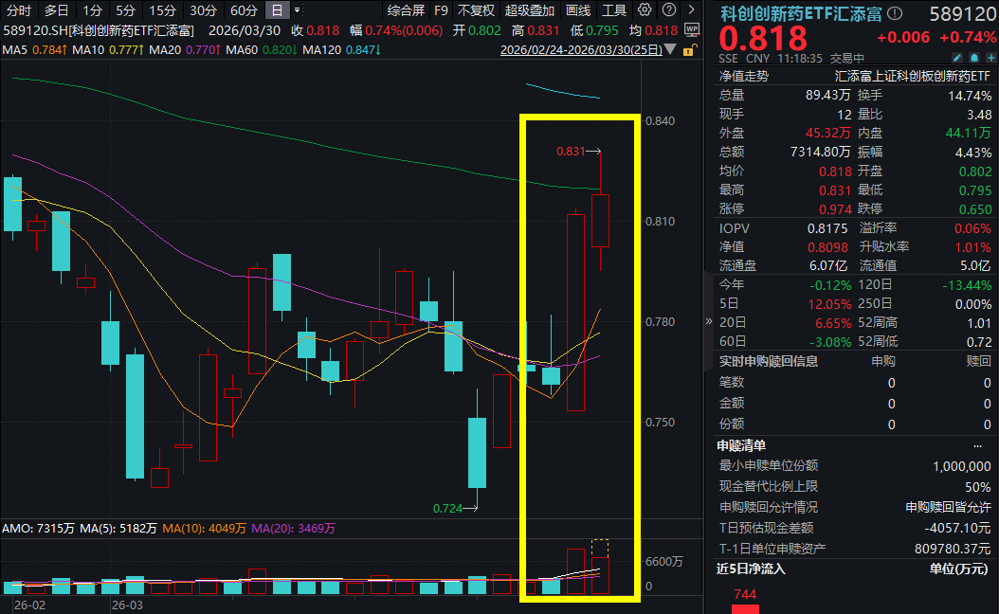Click the WP icon beside the average price

[692, 27]
